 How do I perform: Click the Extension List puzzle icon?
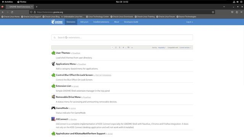click(53, 86)
